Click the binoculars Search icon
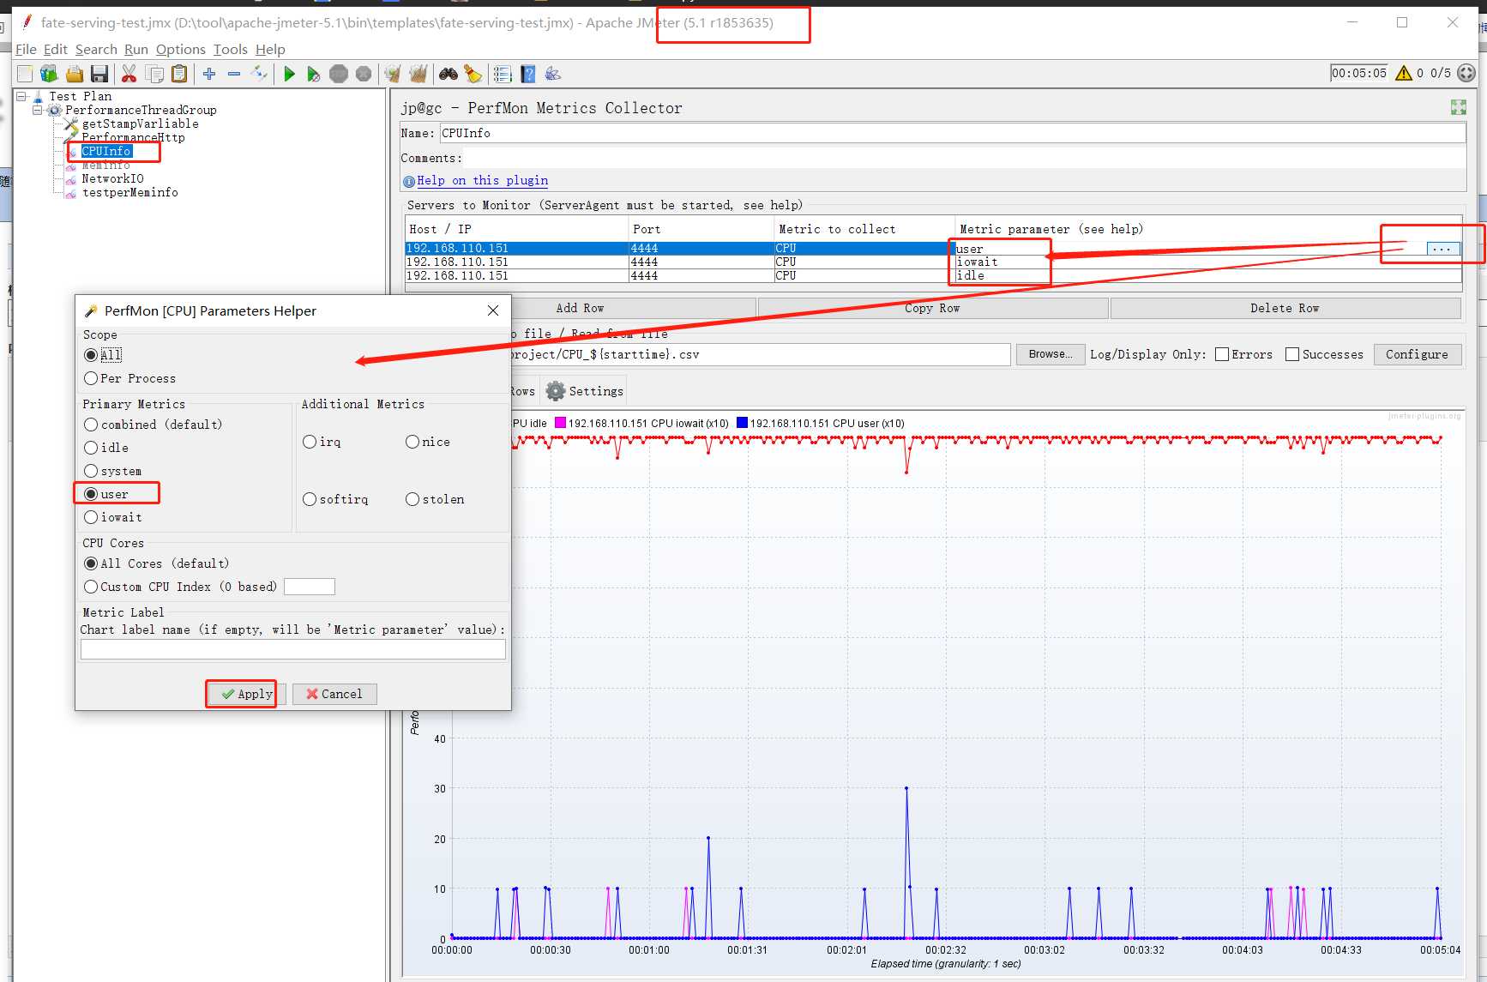Image resolution: width=1487 pixels, height=982 pixels. (x=449, y=74)
